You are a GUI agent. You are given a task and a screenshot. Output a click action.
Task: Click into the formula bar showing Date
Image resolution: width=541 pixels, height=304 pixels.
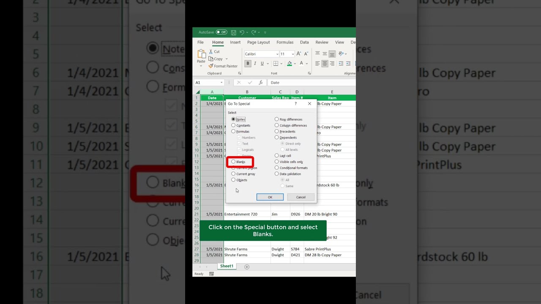click(x=311, y=83)
